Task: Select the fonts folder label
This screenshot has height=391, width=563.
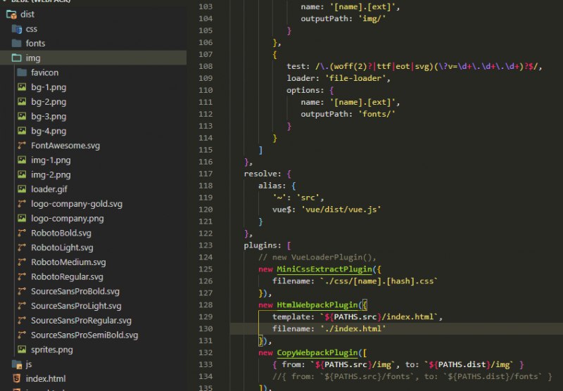Action: click(35, 44)
